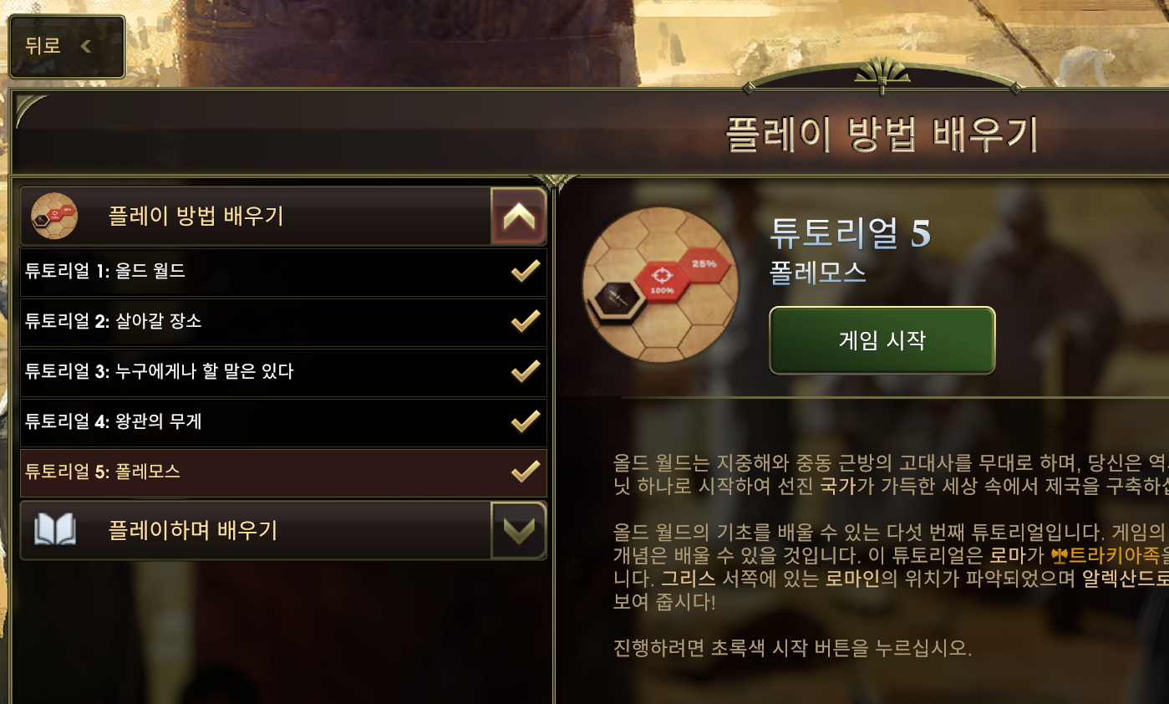Click the checkmark for 튜토리얼 1: 올드 월드
This screenshot has width=1169, height=704.
[525, 271]
